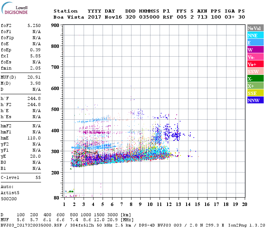Click the 200 km y-axis label
The image size is (266, 228).
click(x=55, y=173)
